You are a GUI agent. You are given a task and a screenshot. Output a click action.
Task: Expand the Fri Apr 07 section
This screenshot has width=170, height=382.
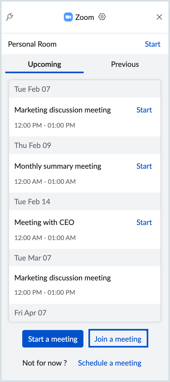point(30,313)
